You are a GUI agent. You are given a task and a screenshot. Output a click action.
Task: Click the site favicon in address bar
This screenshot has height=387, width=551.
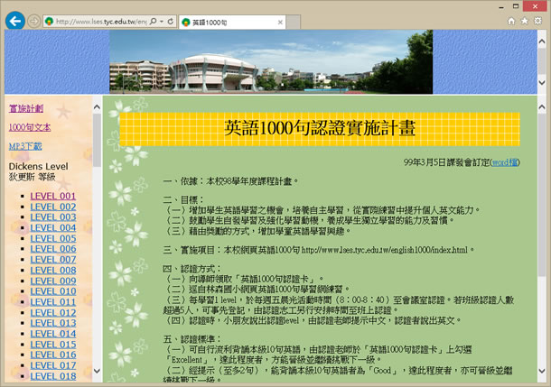[x=49, y=22]
